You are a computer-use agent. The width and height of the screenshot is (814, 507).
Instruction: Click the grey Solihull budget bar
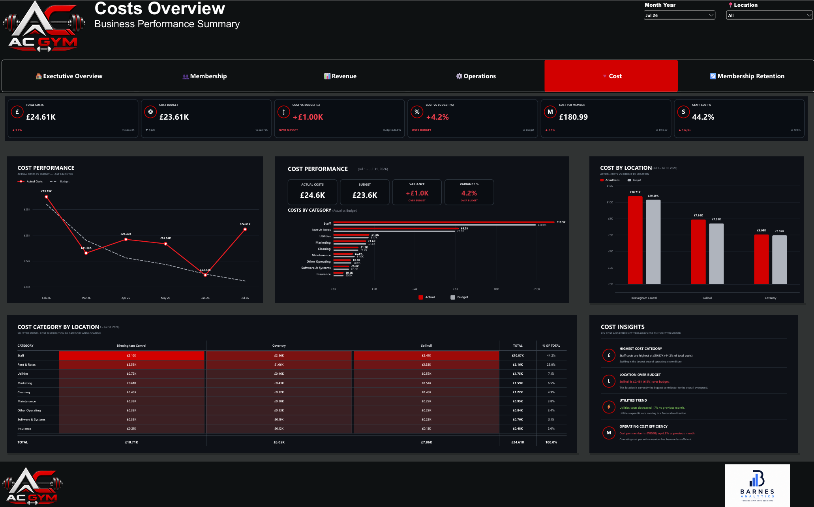click(716, 254)
